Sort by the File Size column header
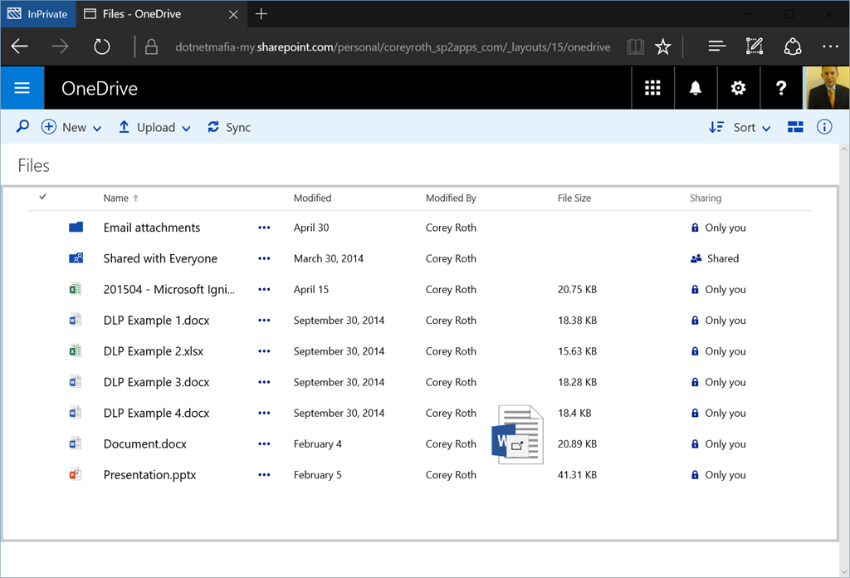 [x=574, y=198]
